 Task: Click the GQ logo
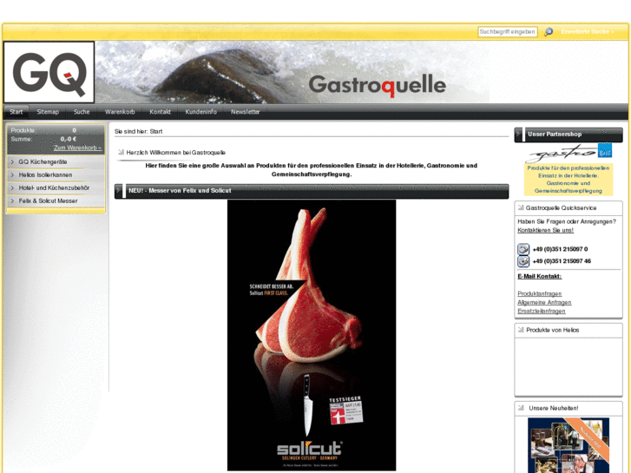pyautogui.click(x=49, y=72)
